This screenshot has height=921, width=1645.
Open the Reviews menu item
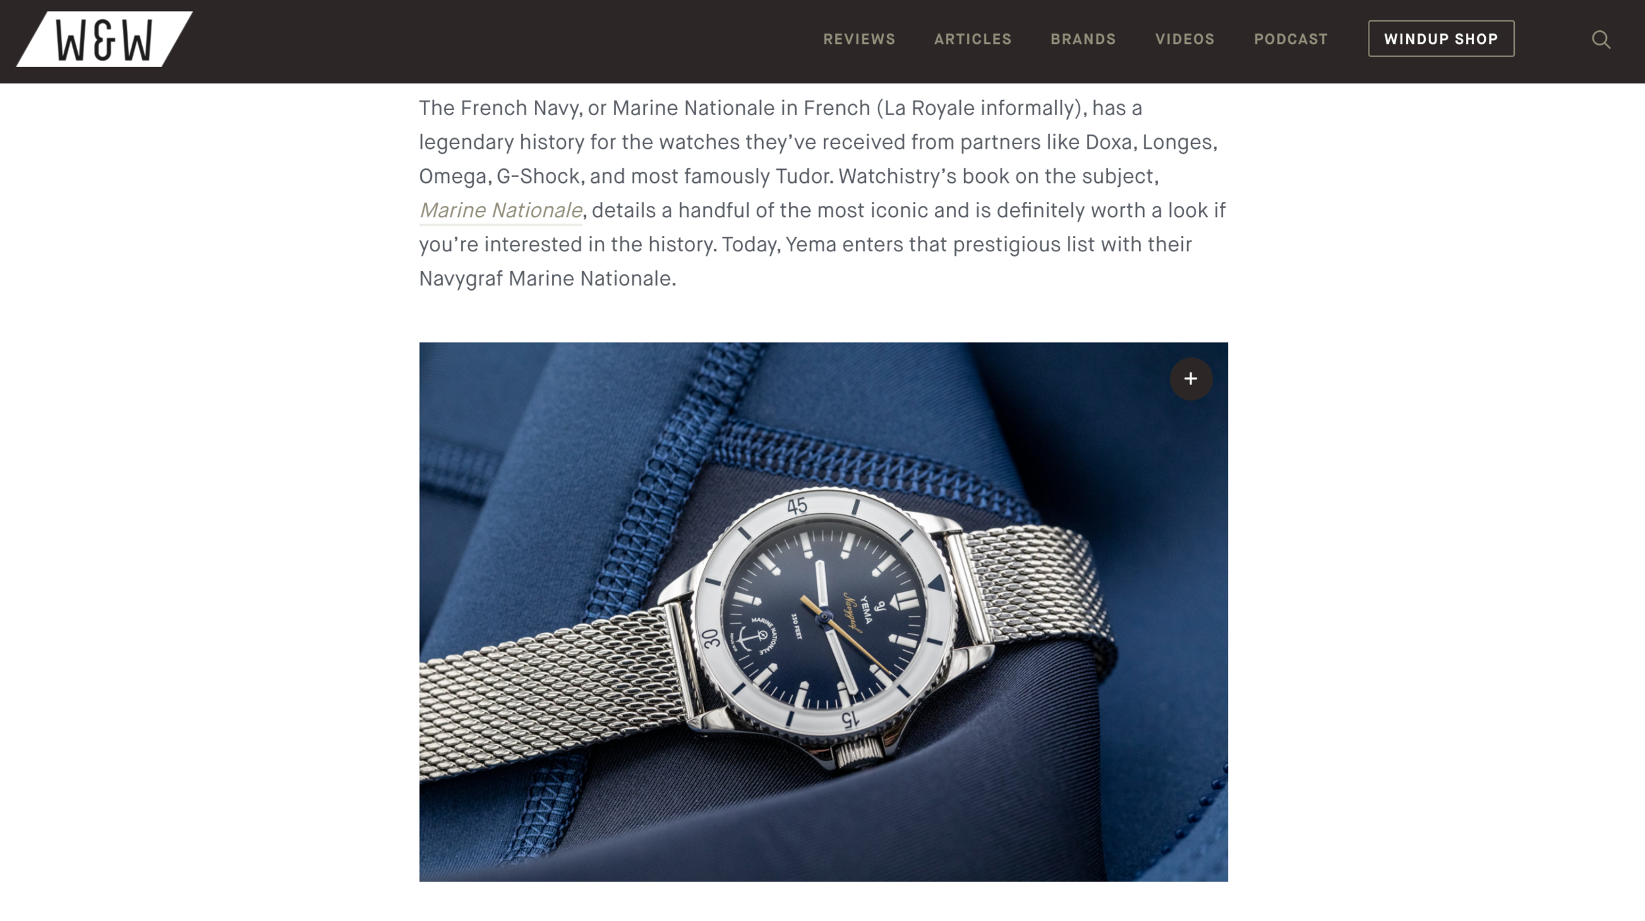[x=859, y=39]
